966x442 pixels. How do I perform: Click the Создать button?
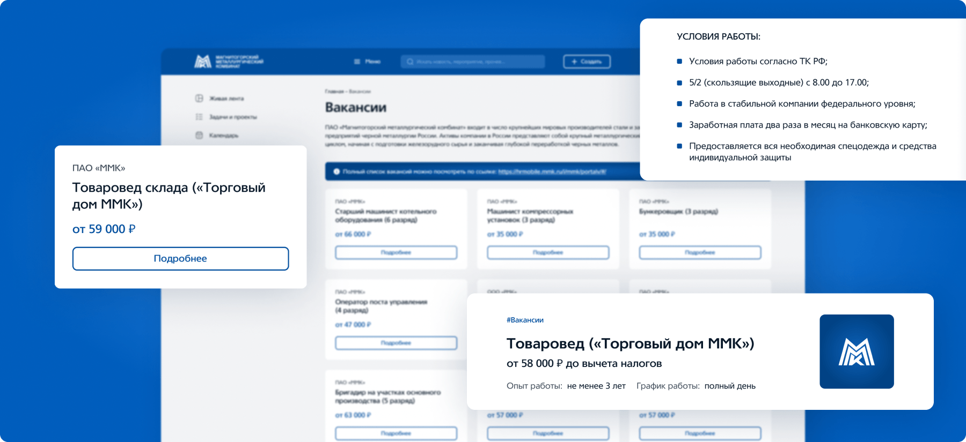coord(587,62)
